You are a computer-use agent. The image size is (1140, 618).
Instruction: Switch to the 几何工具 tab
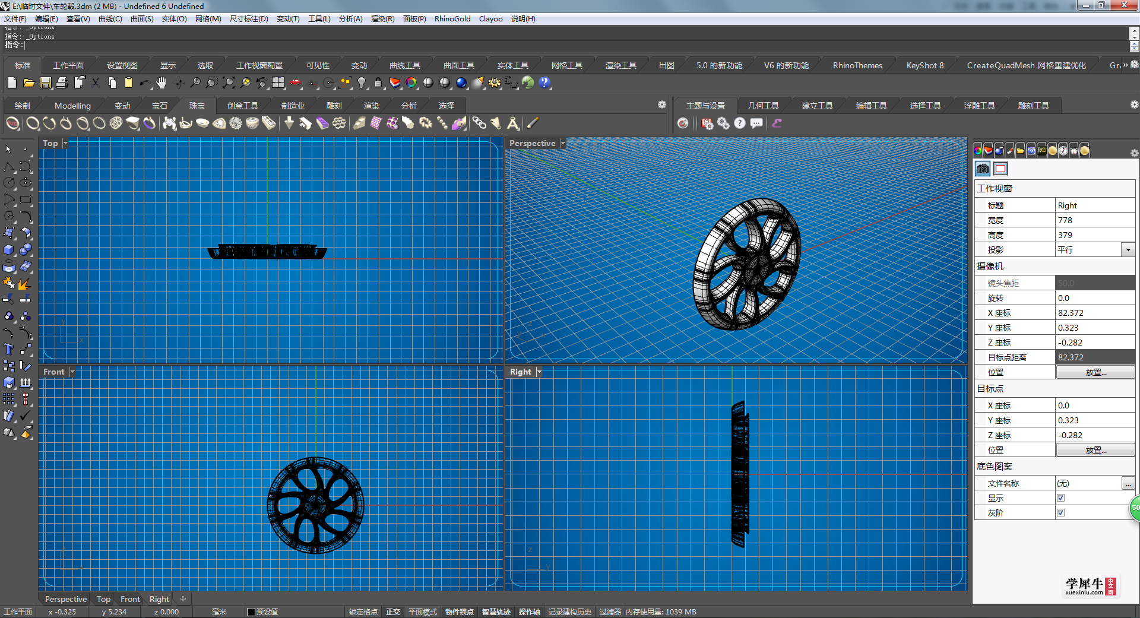(764, 106)
